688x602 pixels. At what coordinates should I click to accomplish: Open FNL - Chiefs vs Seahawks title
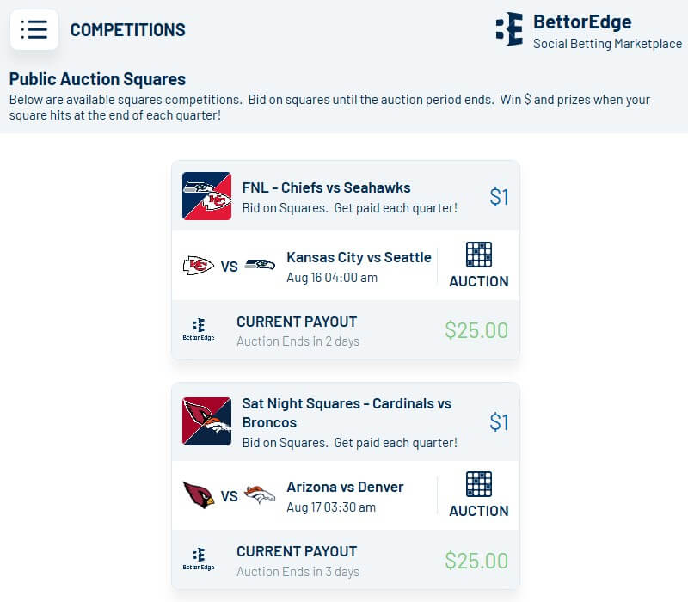pos(326,187)
